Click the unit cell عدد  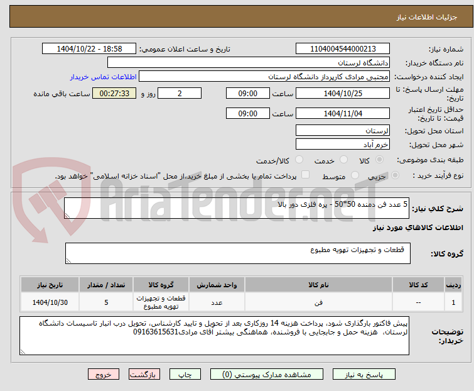[x=217, y=302]
